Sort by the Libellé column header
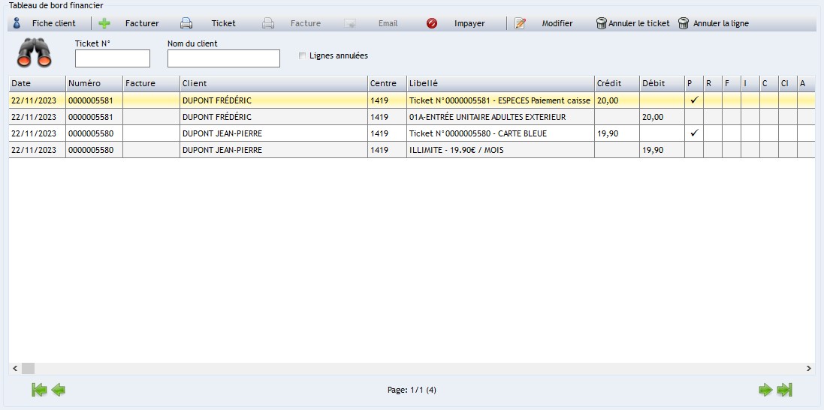This screenshot has width=824, height=410. coord(500,83)
